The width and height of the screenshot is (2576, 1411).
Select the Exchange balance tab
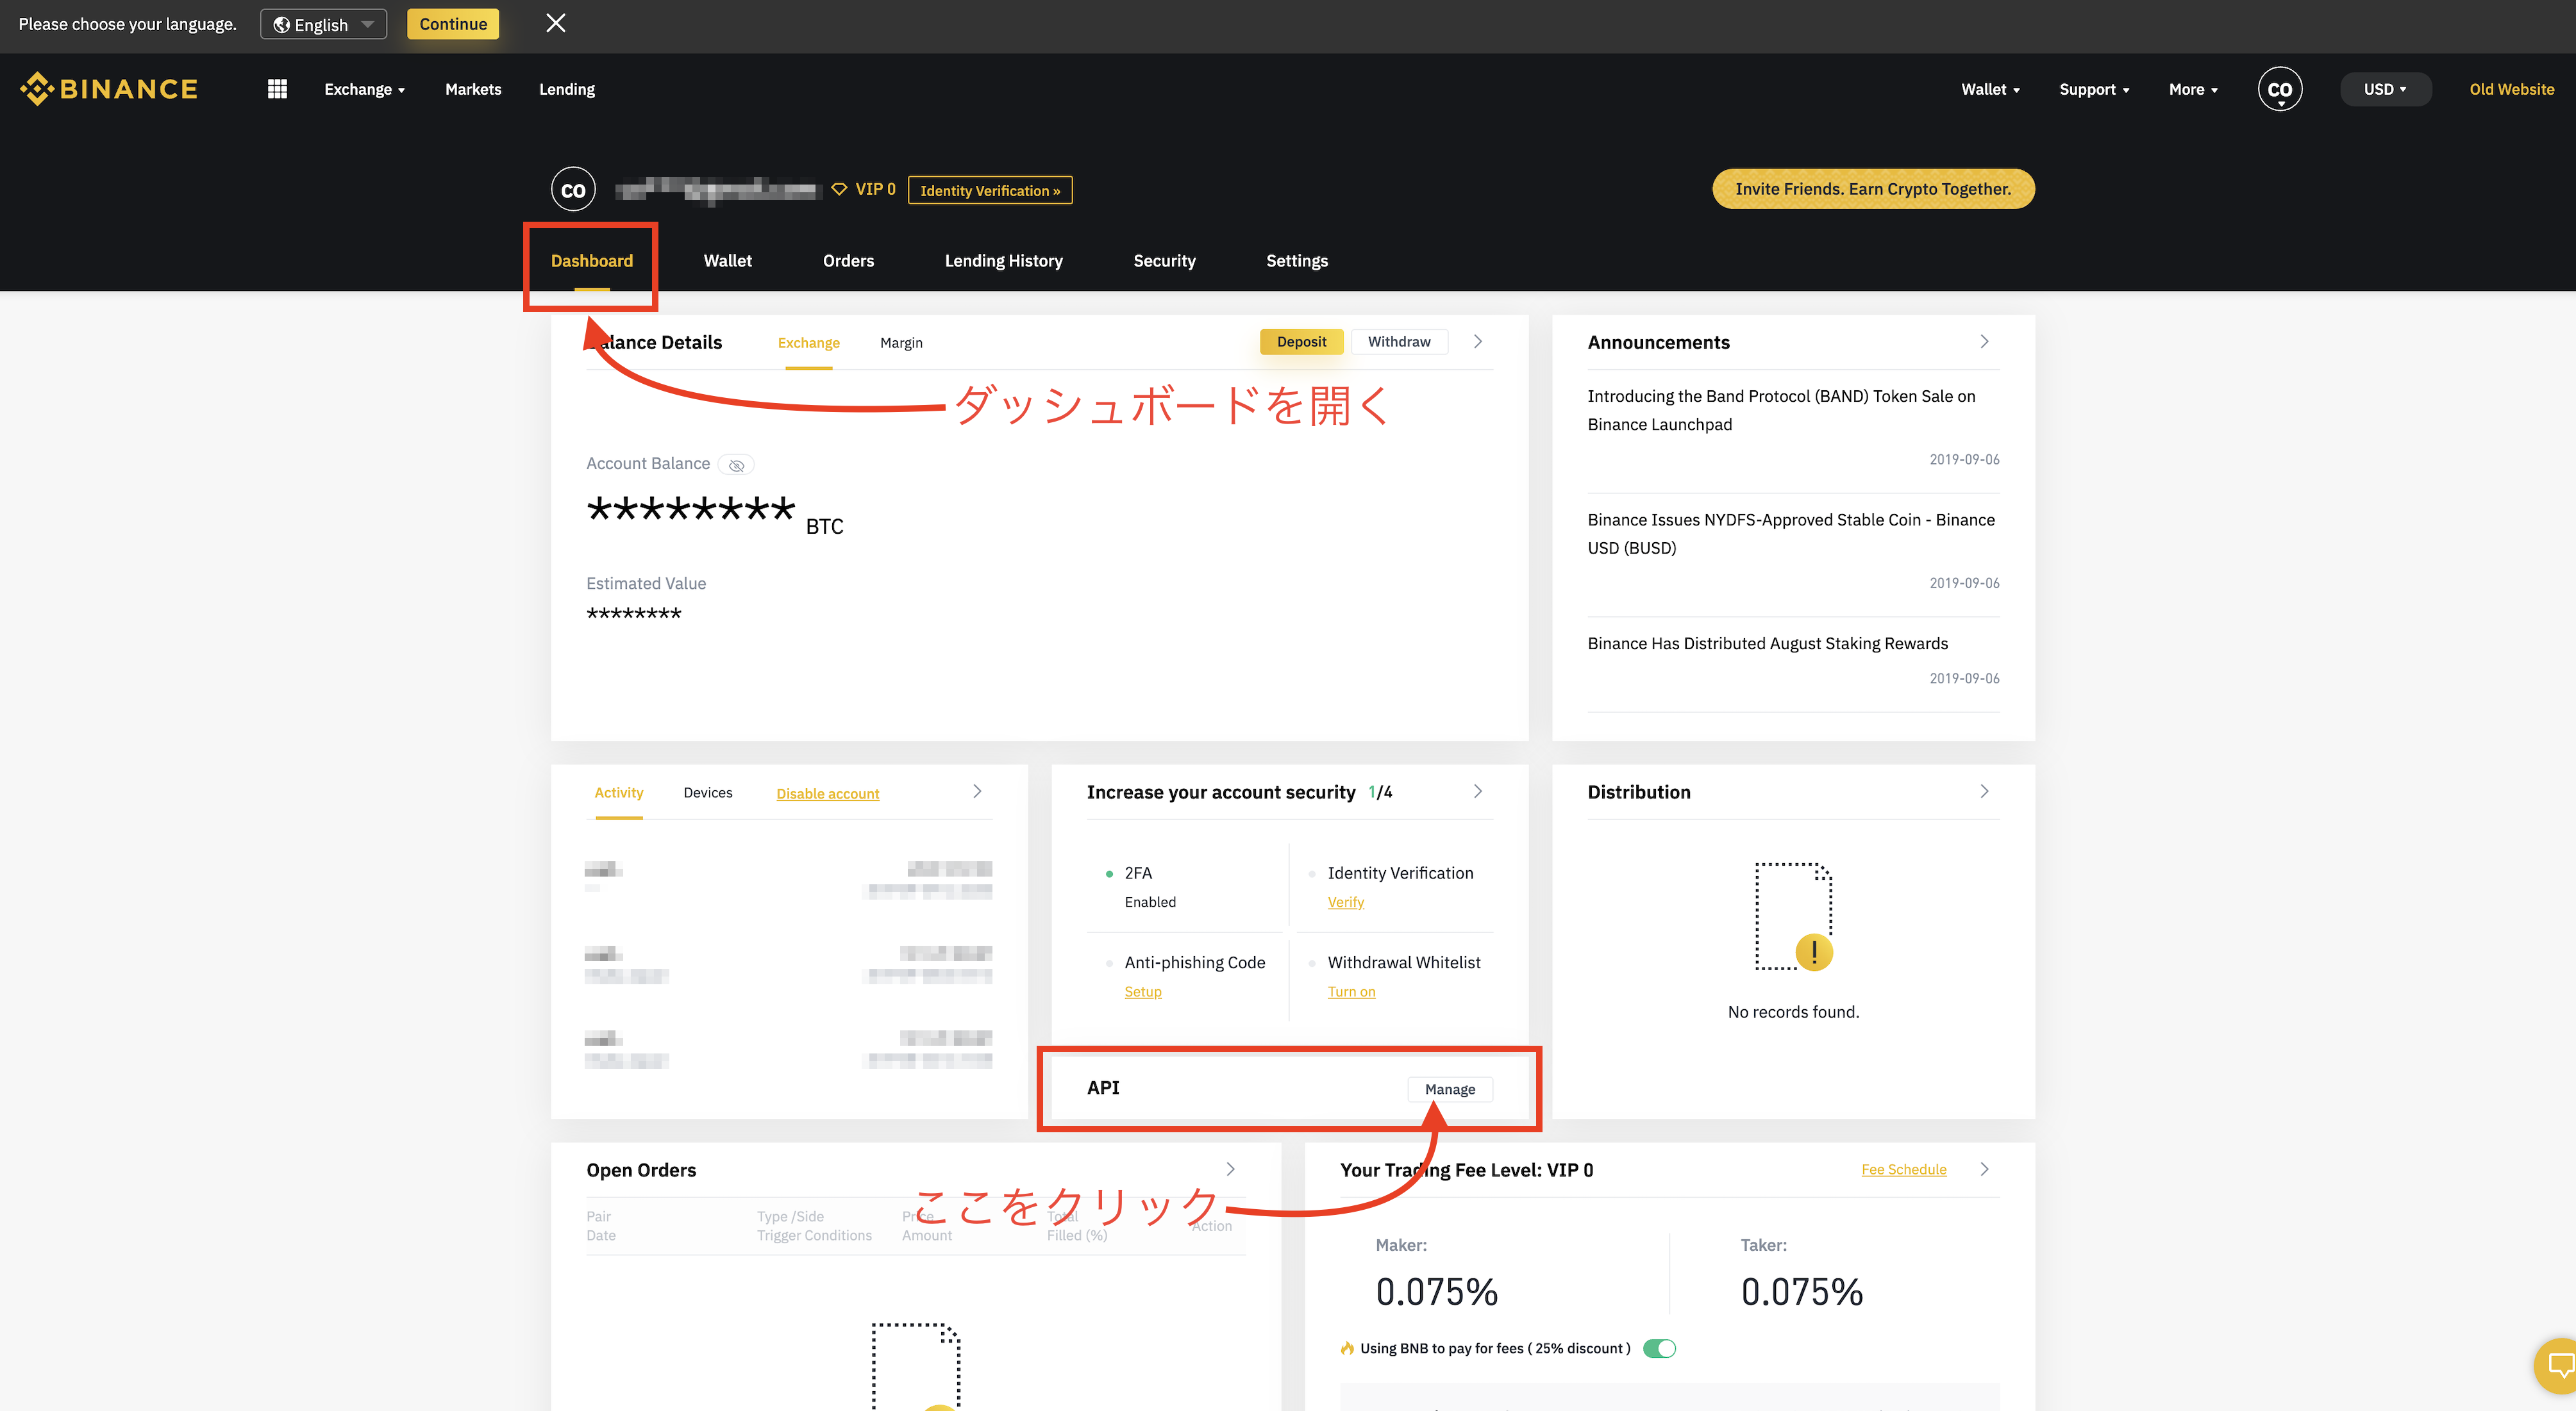click(x=808, y=343)
